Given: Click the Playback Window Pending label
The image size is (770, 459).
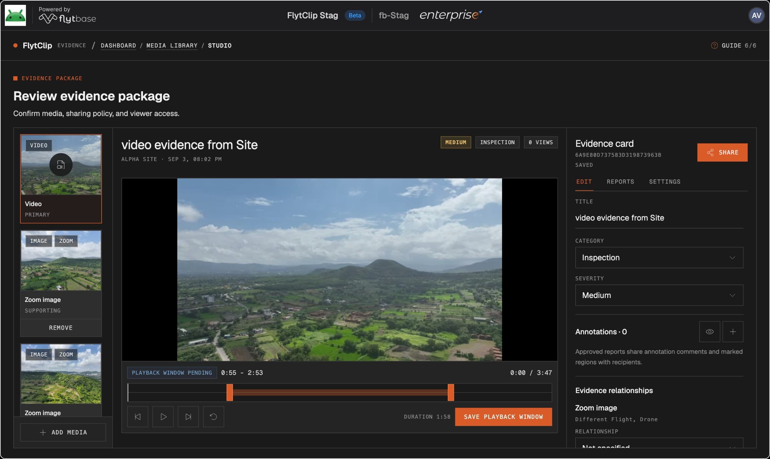Looking at the screenshot, I should click(x=172, y=373).
